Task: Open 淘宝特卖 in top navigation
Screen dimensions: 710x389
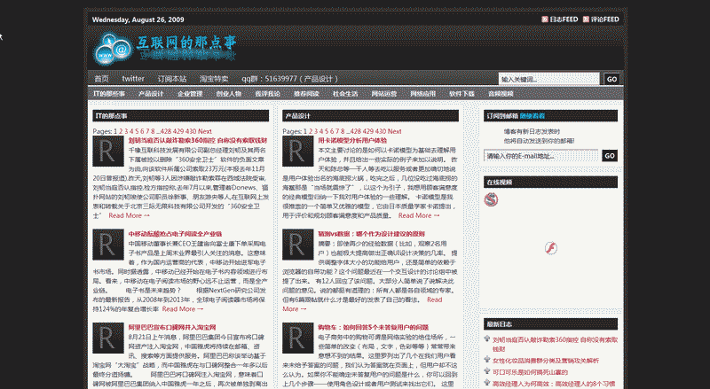Action: pyautogui.click(x=214, y=79)
